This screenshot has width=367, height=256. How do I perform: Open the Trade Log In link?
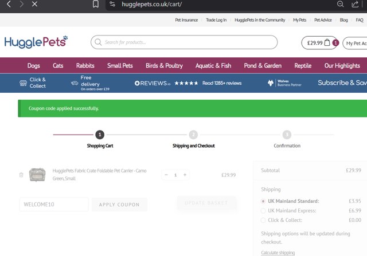[x=216, y=20]
